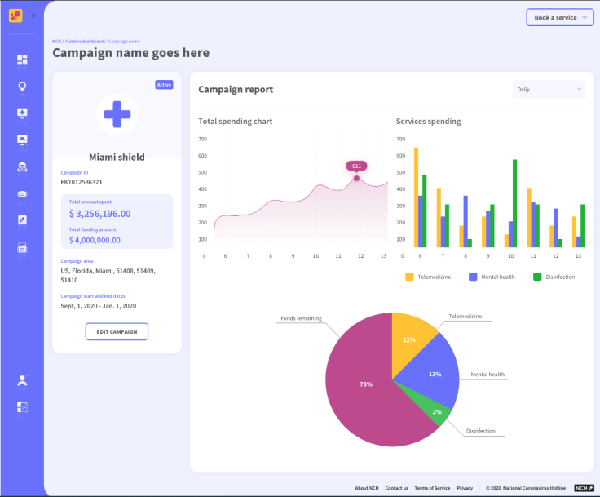
Task: Click the Services spending heading
Action: tap(428, 121)
